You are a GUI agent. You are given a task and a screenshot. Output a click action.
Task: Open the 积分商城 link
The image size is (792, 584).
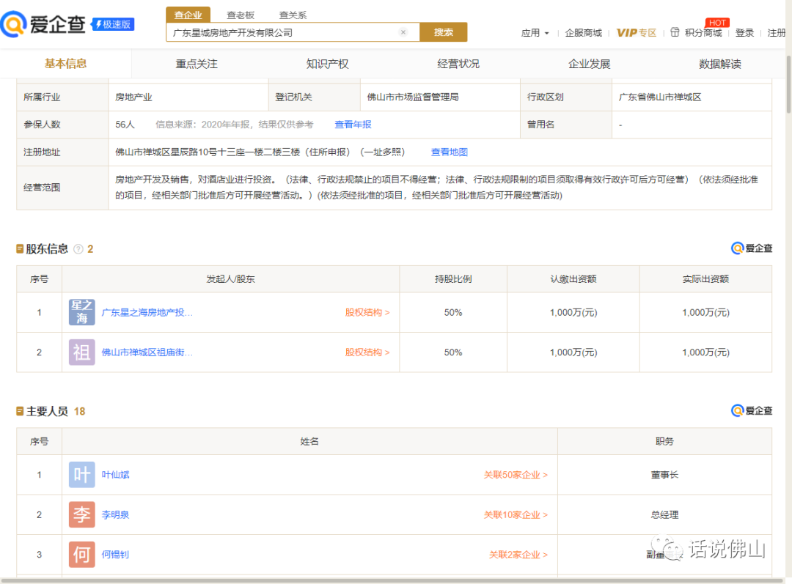[x=703, y=33]
